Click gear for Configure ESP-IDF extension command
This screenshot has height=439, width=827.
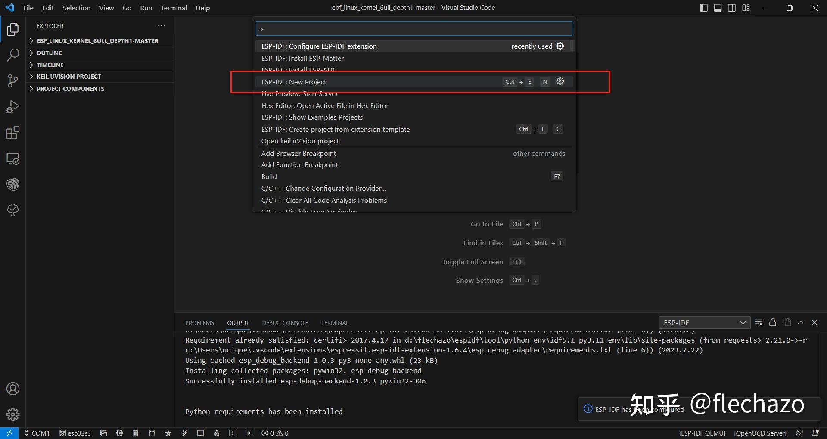click(560, 46)
